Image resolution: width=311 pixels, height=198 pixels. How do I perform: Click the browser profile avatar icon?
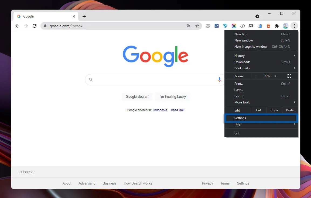(285, 26)
